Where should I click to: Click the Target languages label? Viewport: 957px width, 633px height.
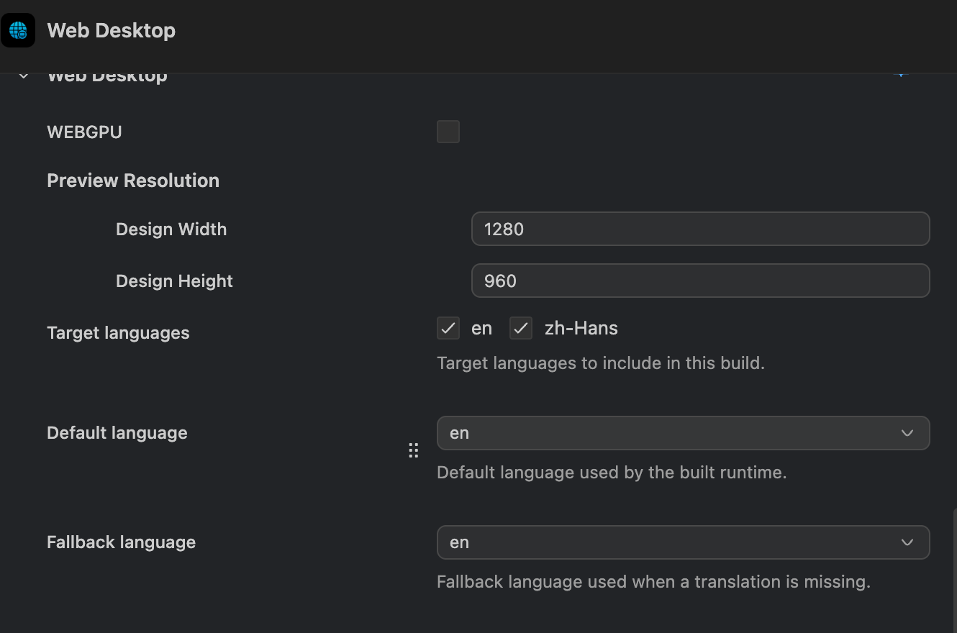pos(118,333)
